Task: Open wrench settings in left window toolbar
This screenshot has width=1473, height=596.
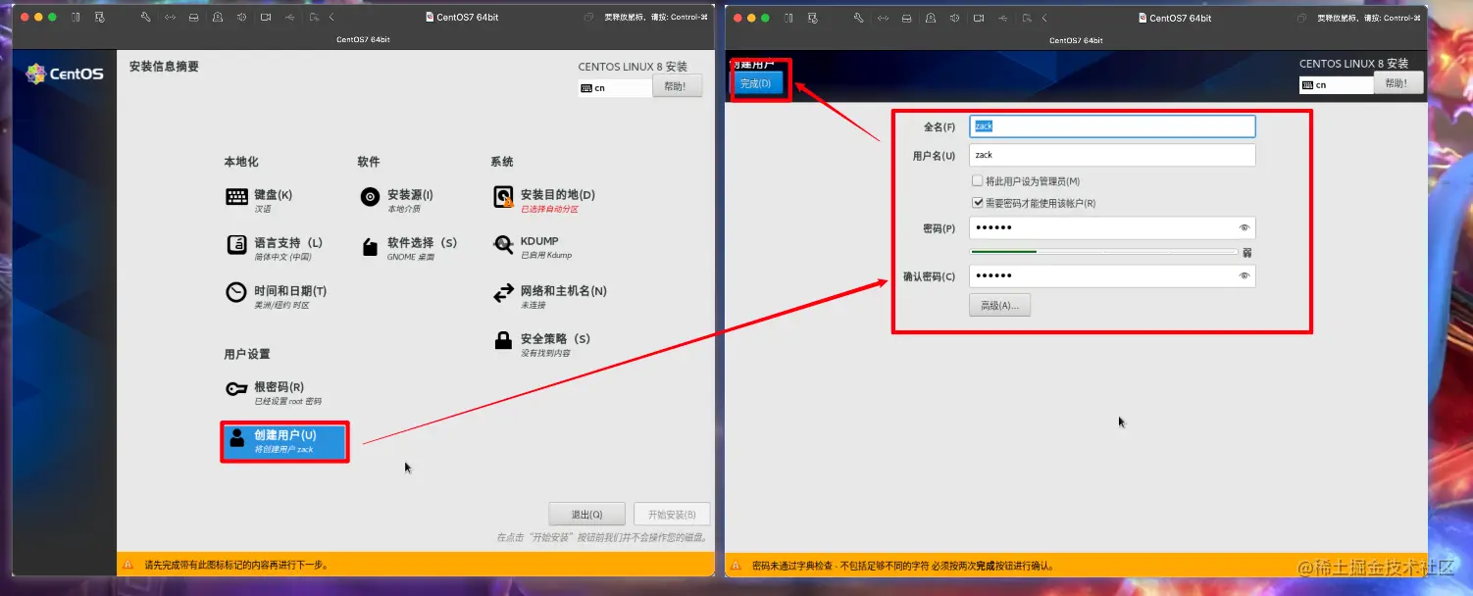Action: point(145,18)
